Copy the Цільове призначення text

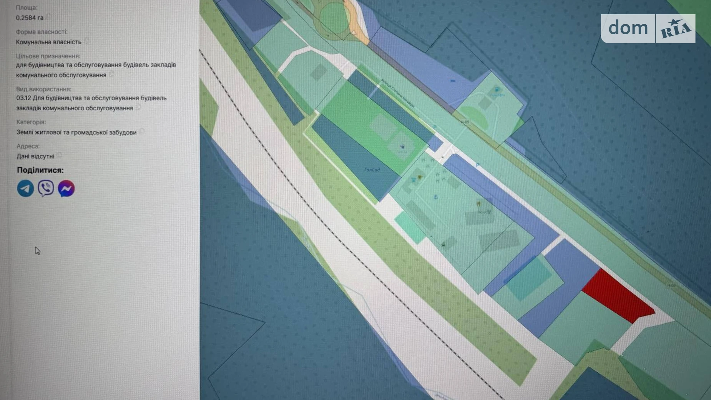112,74
